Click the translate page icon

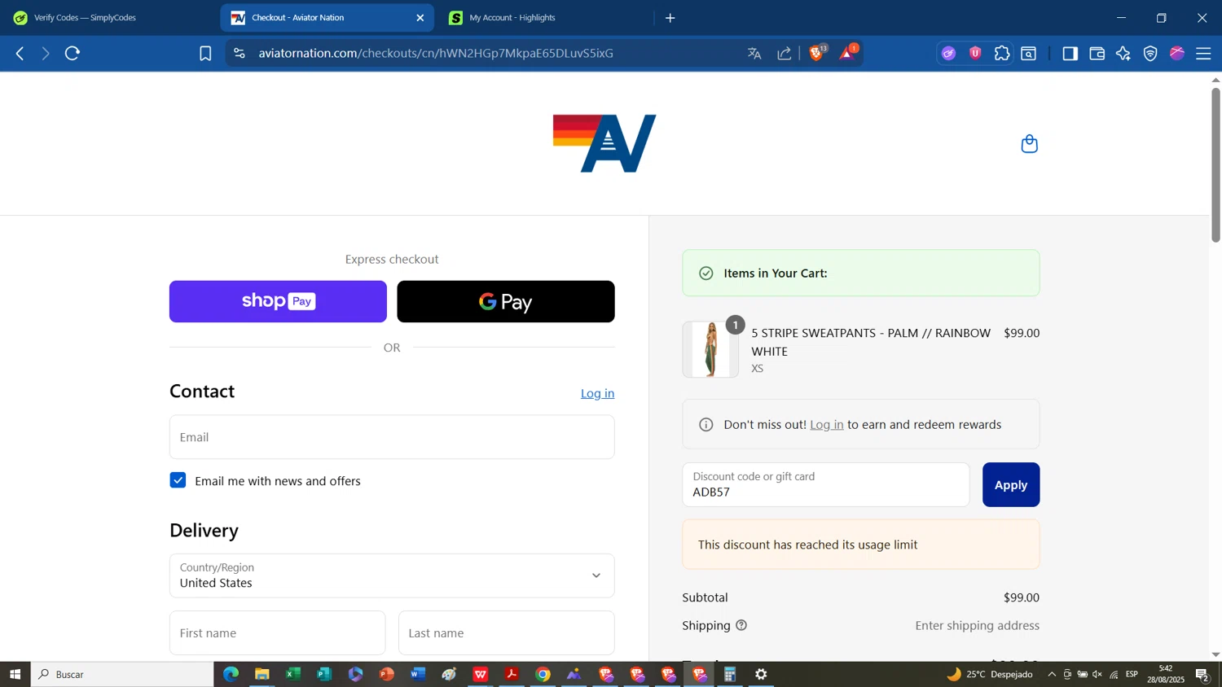click(x=754, y=54)
